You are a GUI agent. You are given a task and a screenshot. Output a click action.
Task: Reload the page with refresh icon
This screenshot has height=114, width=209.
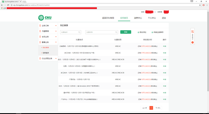point(8,5)
